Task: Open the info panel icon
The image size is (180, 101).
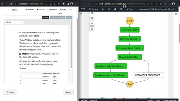Action: tap(176, 14)
